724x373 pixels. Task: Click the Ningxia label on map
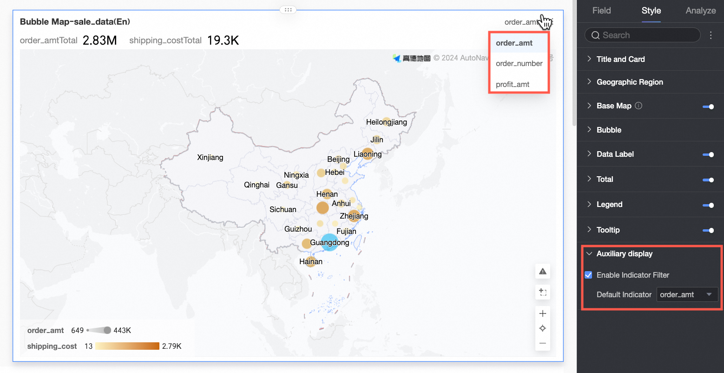click(296, 175)
